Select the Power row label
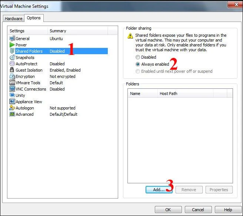 [21, 45]
